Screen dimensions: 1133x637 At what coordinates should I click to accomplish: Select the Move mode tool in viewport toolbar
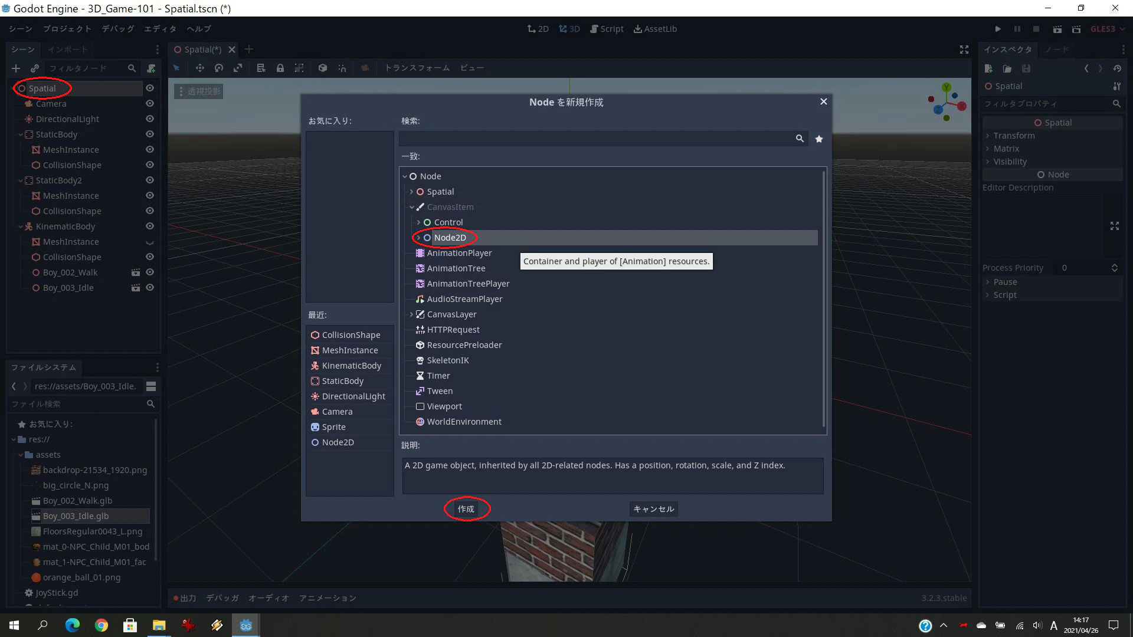click(x=200, y=68)
